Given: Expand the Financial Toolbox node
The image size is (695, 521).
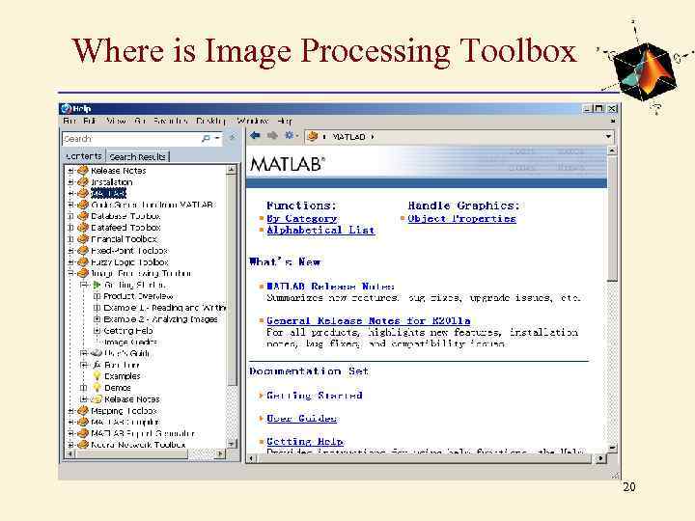Looking at the screenshot, I should click(x=70, y=239).
